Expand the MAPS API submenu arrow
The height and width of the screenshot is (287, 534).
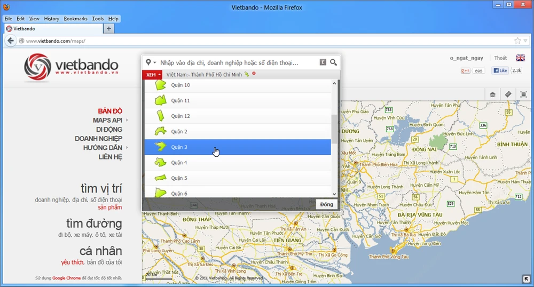click(x=127, y=120)
